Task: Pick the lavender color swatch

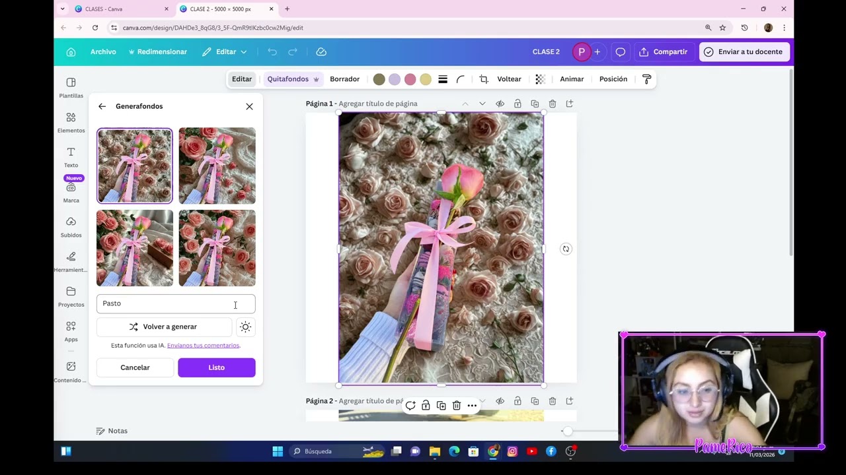Action: point(395,79)
